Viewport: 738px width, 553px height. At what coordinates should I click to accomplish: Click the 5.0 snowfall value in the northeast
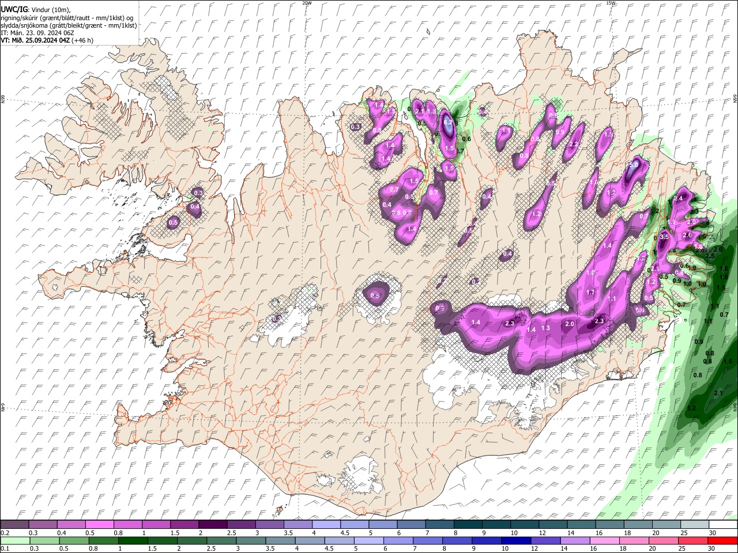[x=634, y=165]
